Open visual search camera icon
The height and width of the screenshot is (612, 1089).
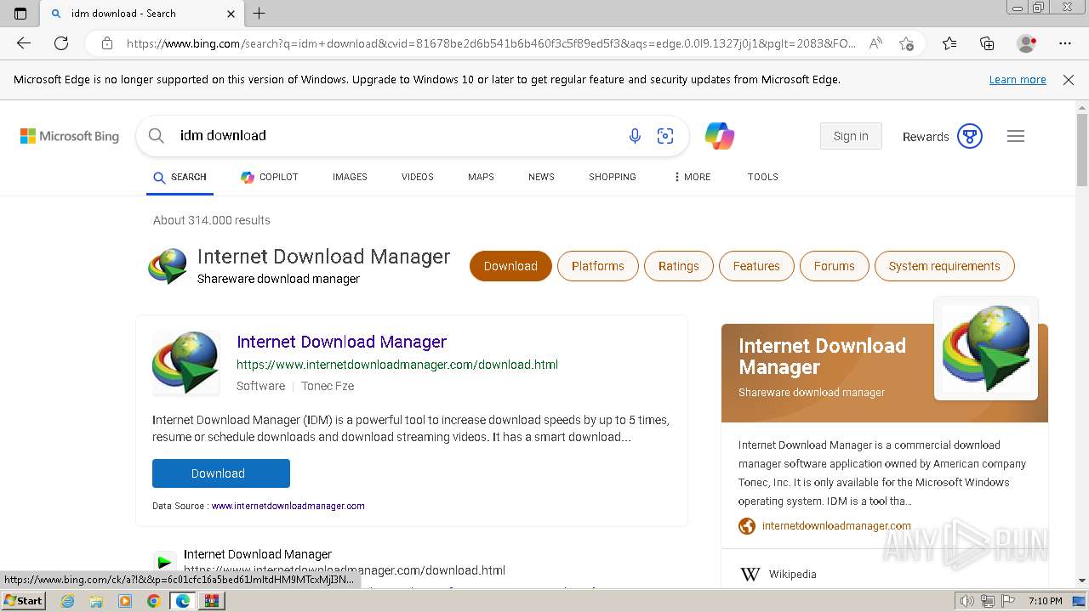pyautogui.click(x=665, y=136)
